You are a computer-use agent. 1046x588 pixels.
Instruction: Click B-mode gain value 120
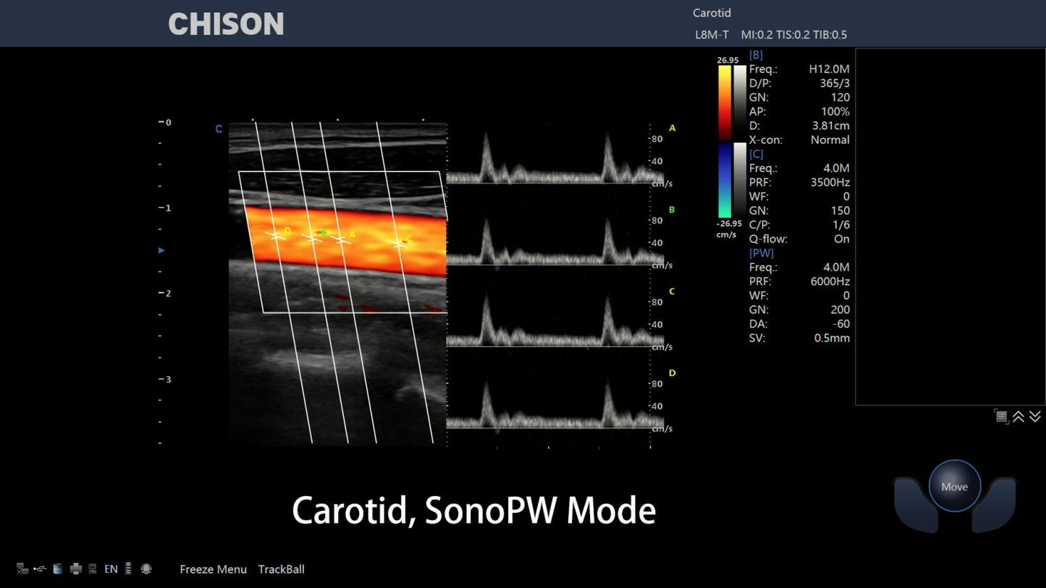pyautogui.click(x=840, y=98)
